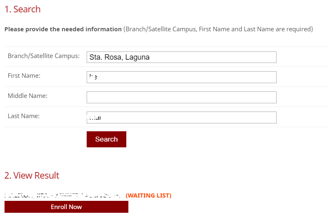Click the result name beside WAITING LIST

64,195
